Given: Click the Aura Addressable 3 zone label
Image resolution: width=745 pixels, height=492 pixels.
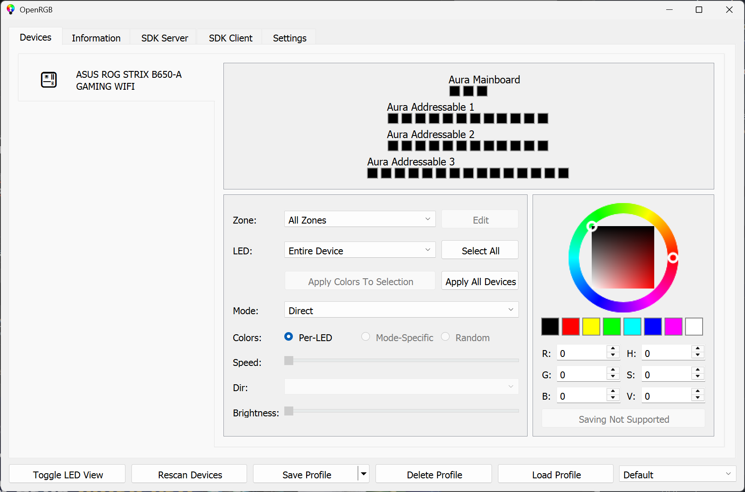Looking at the screenshot, I should coord(411,162).
